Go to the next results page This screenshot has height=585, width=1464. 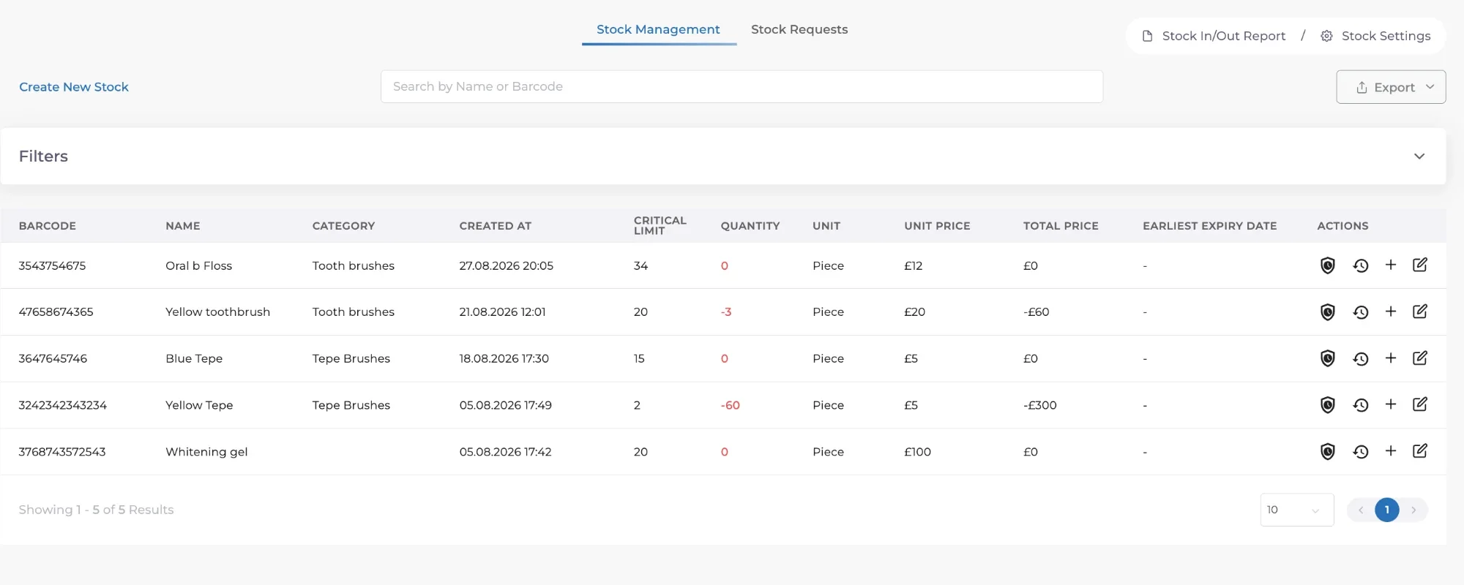click(1413, 510)
